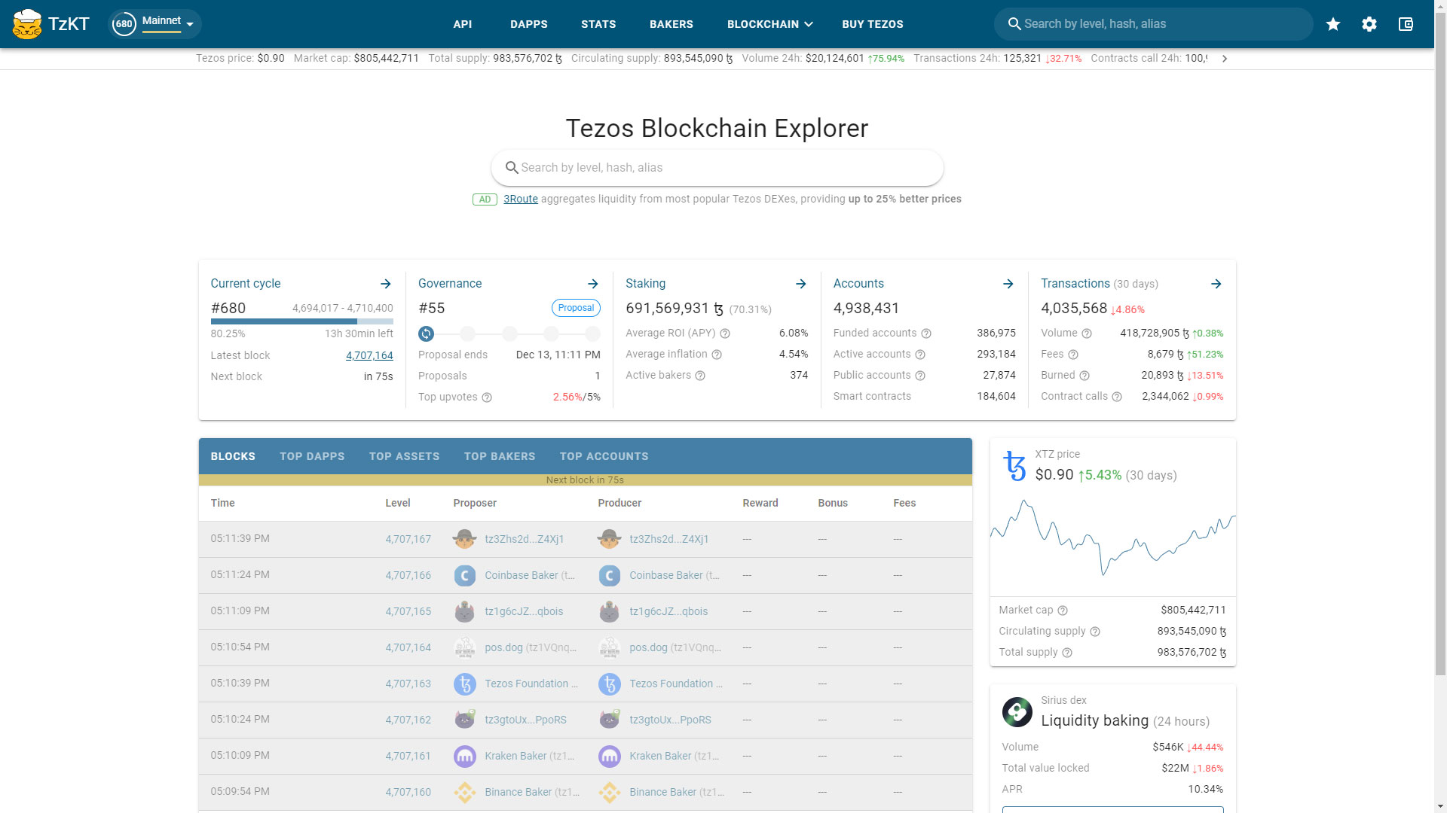The height and width of the screenshot is (813, 1447).
Task: Open Staking details via arrow icon
Action: click(x=800, y=284)
